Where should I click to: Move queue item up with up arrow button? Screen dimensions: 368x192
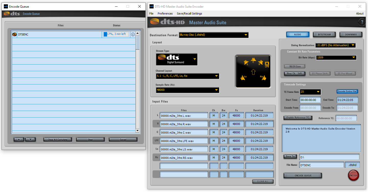[19, 139]
